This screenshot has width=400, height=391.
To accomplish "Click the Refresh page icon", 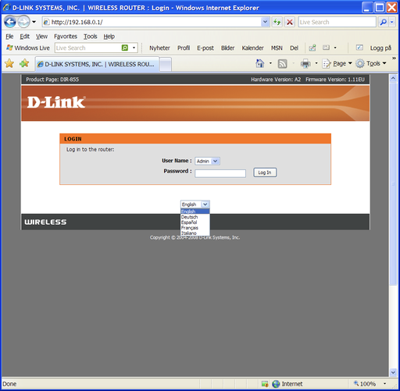I will 277,22.
